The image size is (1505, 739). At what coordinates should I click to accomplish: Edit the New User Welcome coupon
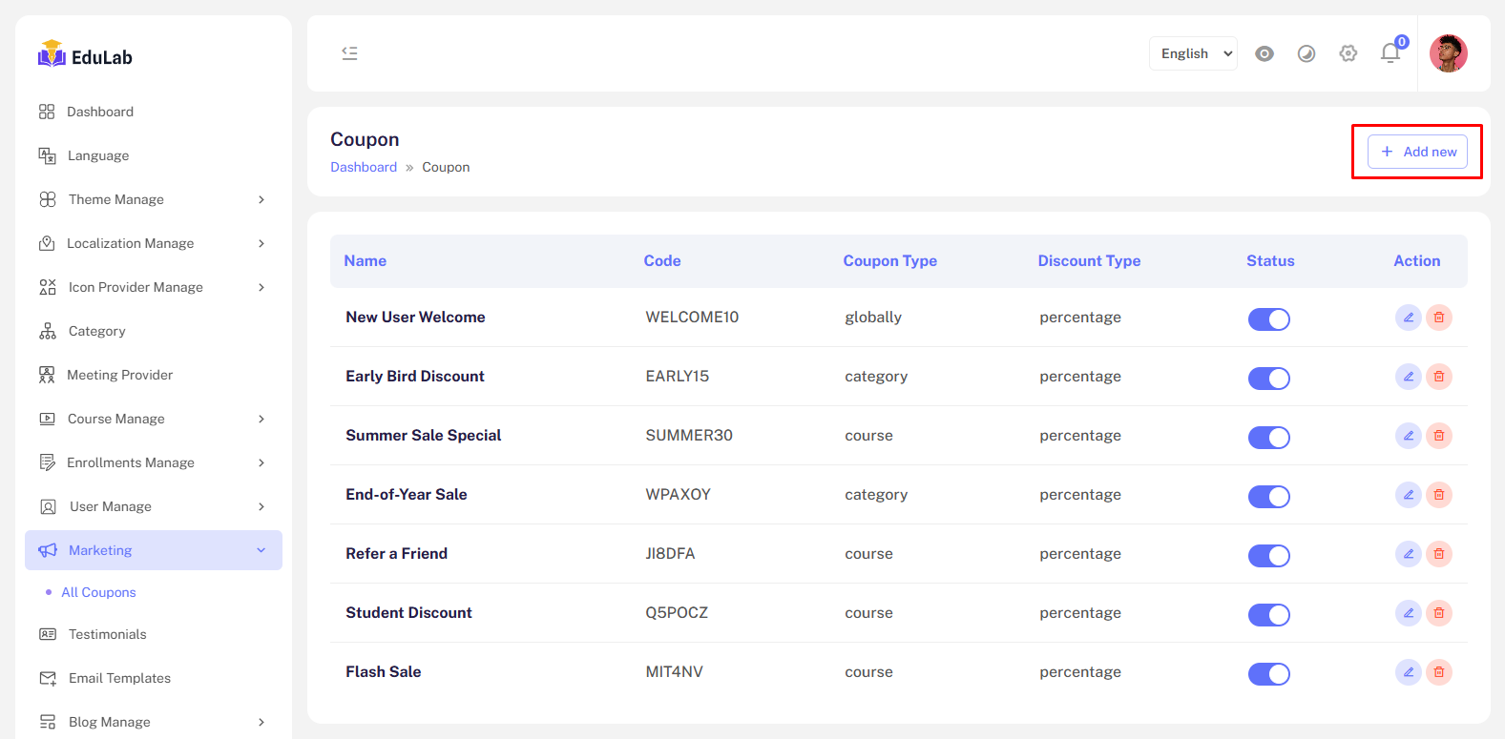pyautogui.click(x=1408, y=318)
